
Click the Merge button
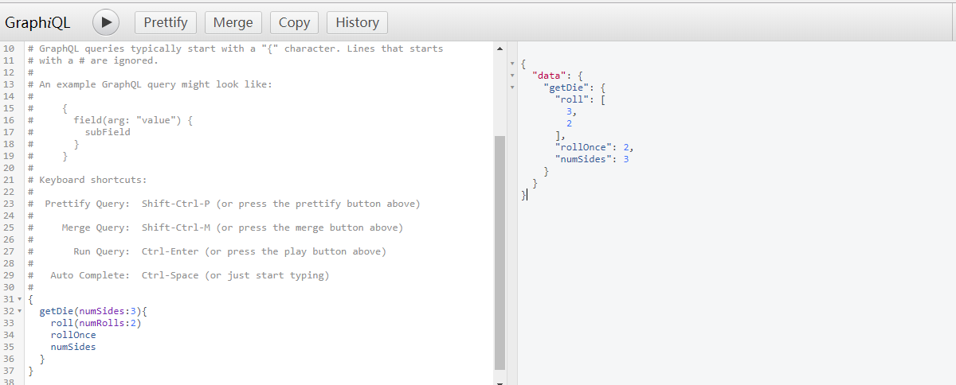[x=233, y=22]
